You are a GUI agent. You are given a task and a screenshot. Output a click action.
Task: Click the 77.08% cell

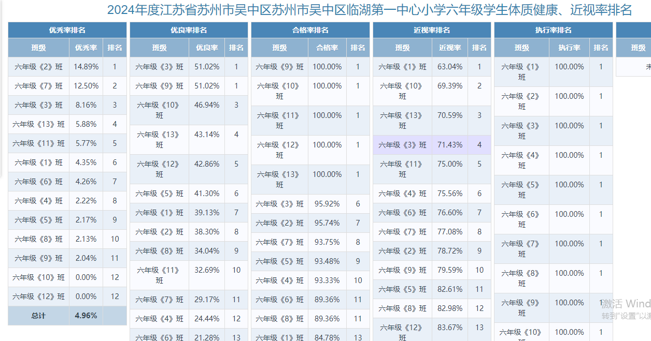coord(450,232)
